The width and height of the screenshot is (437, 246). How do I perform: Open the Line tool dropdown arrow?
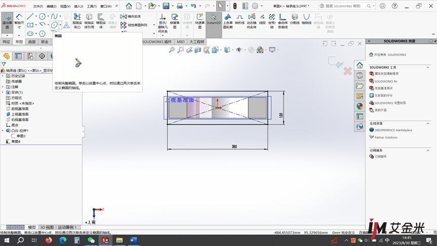36,16
